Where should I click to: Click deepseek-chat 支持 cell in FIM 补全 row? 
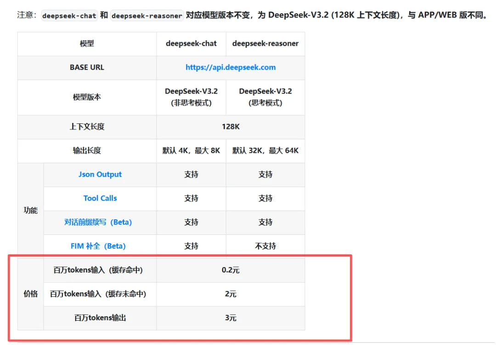[x=191, y=246]
